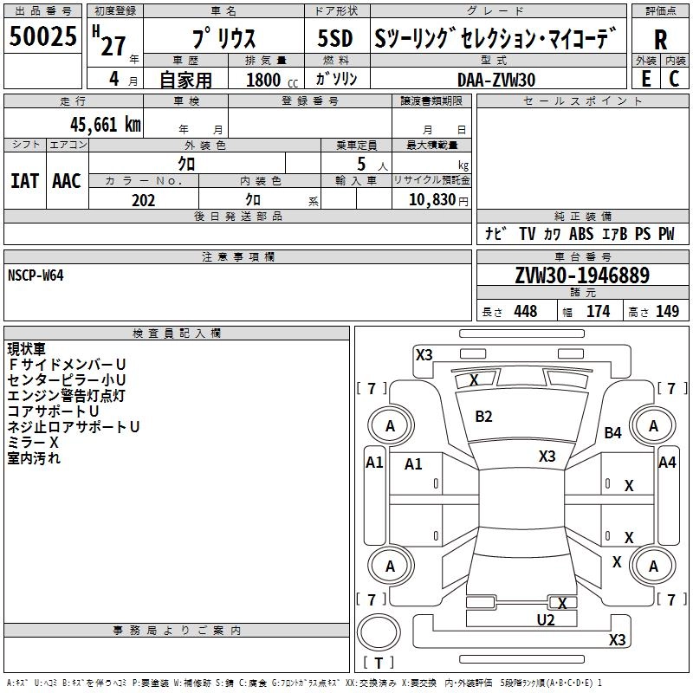Click the X mark on the windshield
The height and width of the screenshot is (693, 693).
point(474,379)
